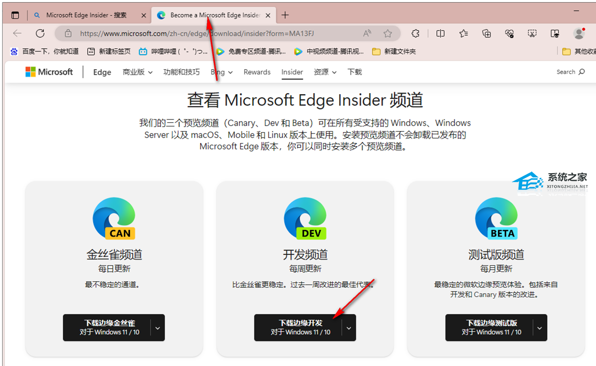Open a new browser tab
The height and width of the screenshot is (366, 596).
285,15
